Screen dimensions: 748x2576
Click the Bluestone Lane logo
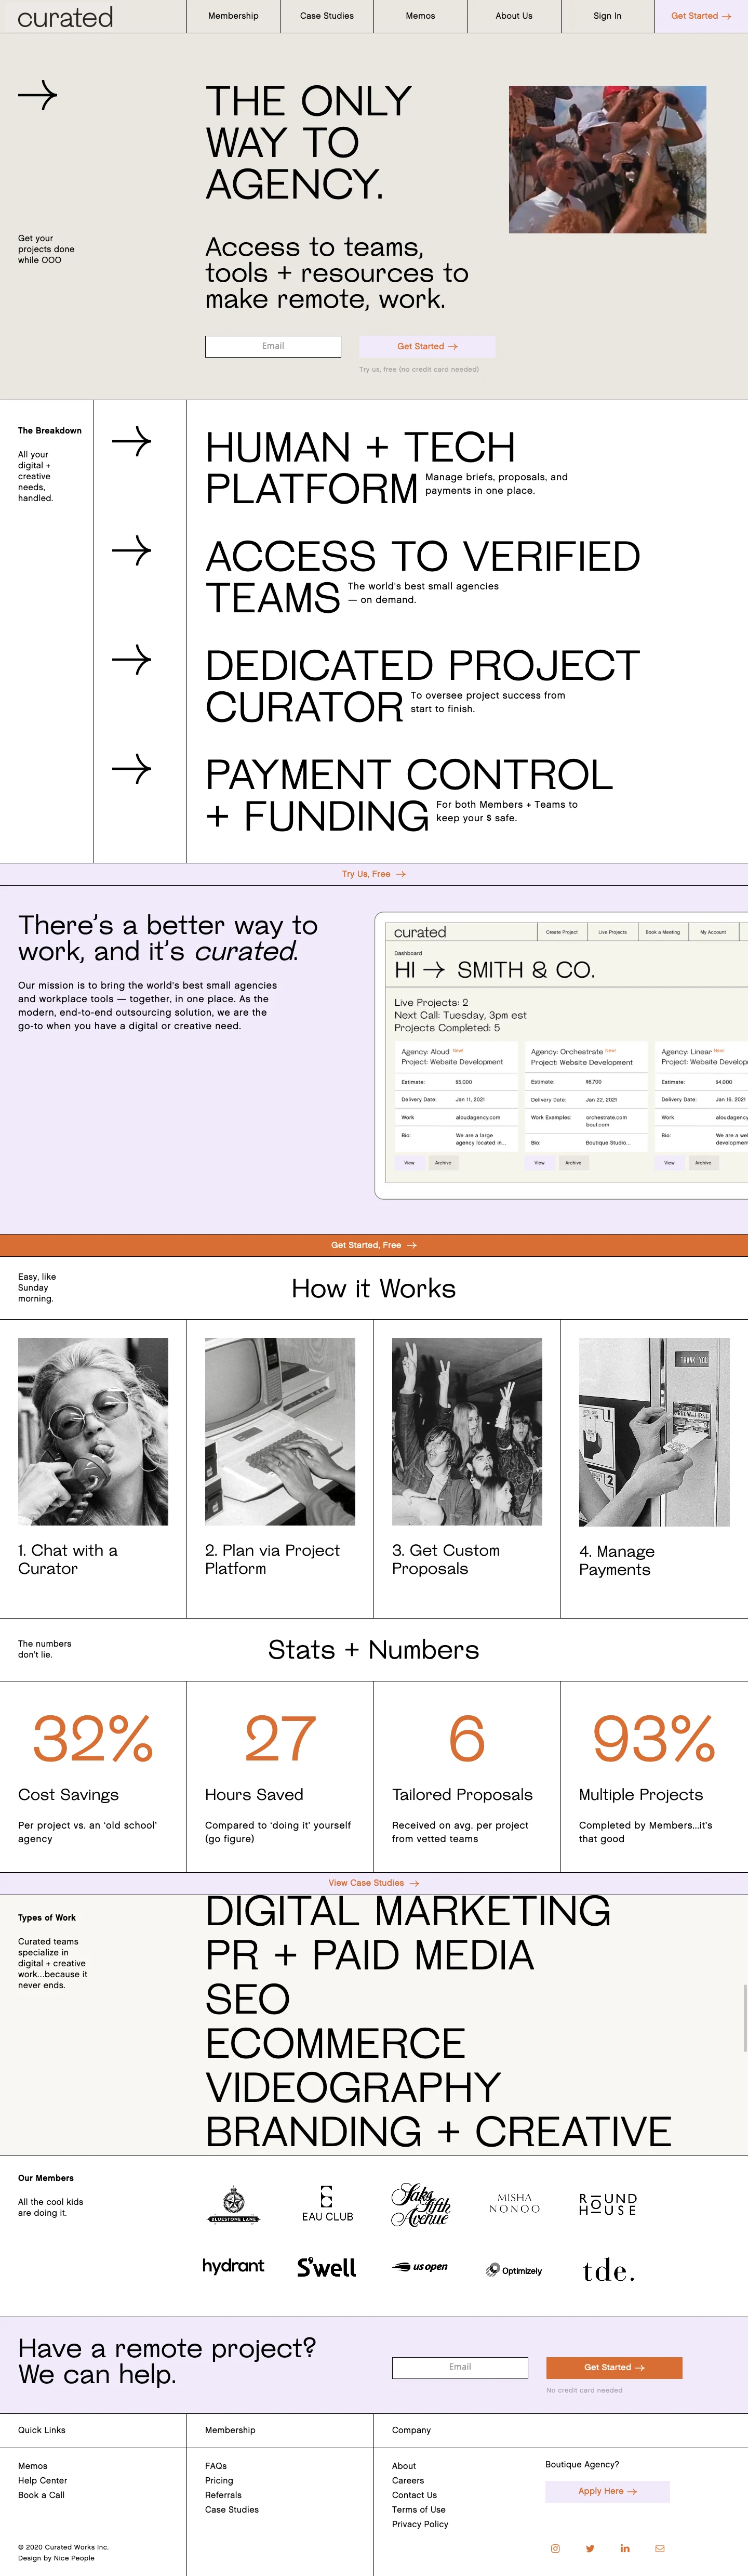(x=233, y=2204)
